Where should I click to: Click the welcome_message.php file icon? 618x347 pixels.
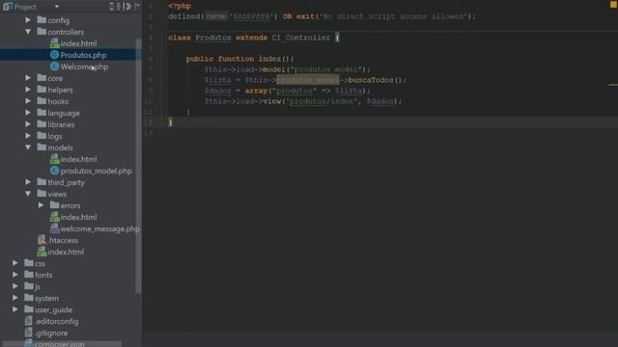click(54, 228)
